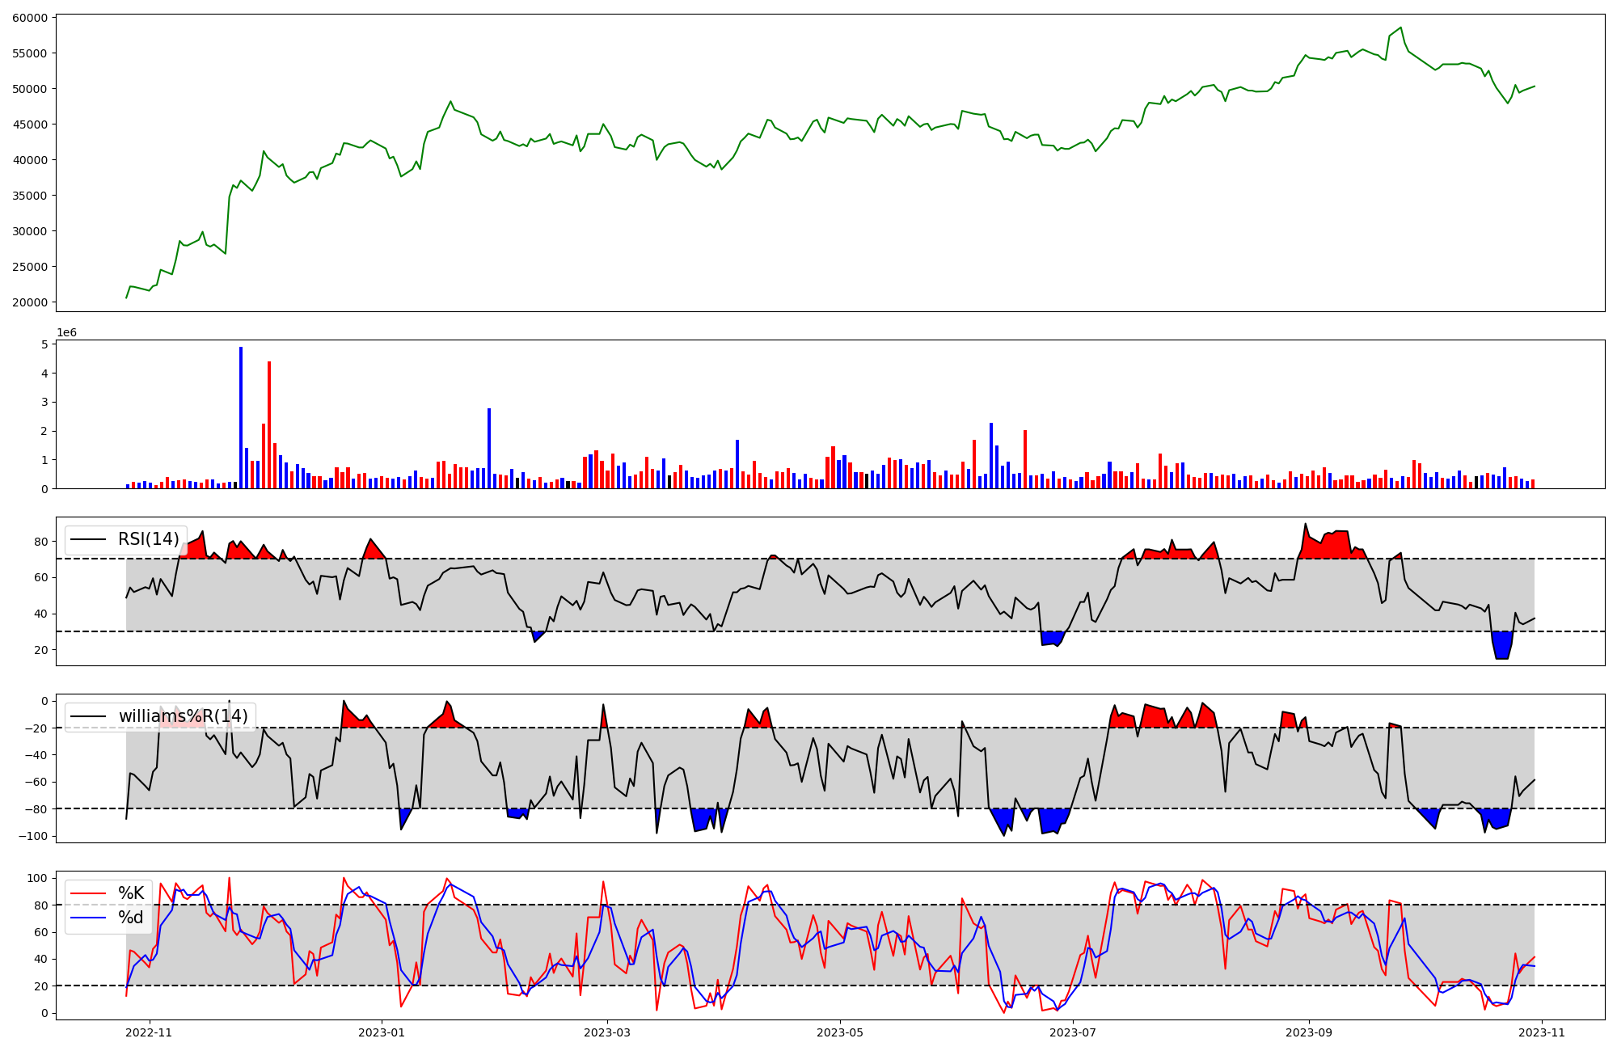Click the 2023-05 date tick label
This screenshot has width=1617, height=1051.
pyautogui.click(x=840, y=1032)
